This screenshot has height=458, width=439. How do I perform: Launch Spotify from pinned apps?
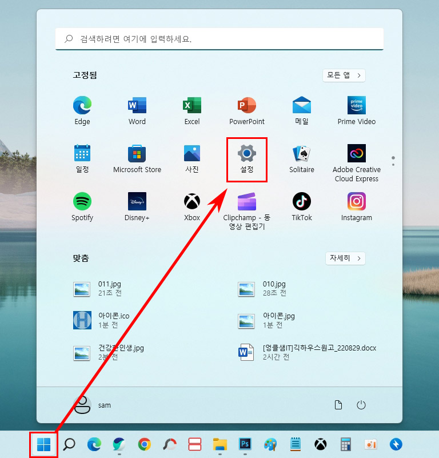(x=82, y=207)
